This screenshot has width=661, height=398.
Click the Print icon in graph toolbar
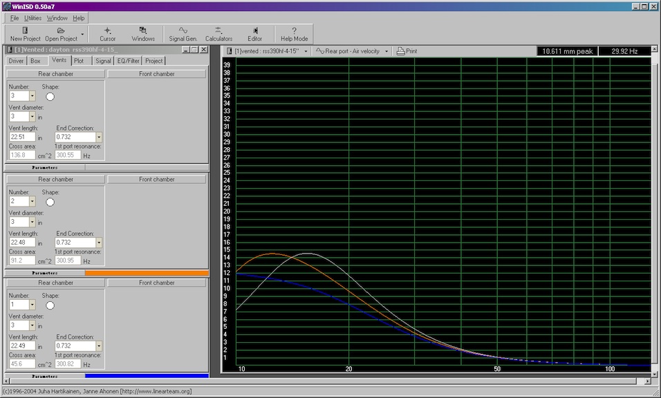tap(407, 51)
